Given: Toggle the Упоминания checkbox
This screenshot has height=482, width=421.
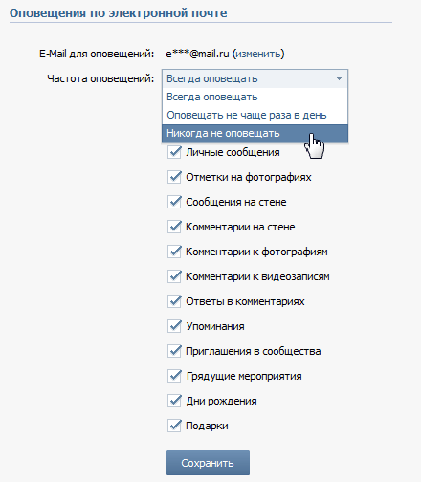Looking at the screenshot, I should pos(174,326).
